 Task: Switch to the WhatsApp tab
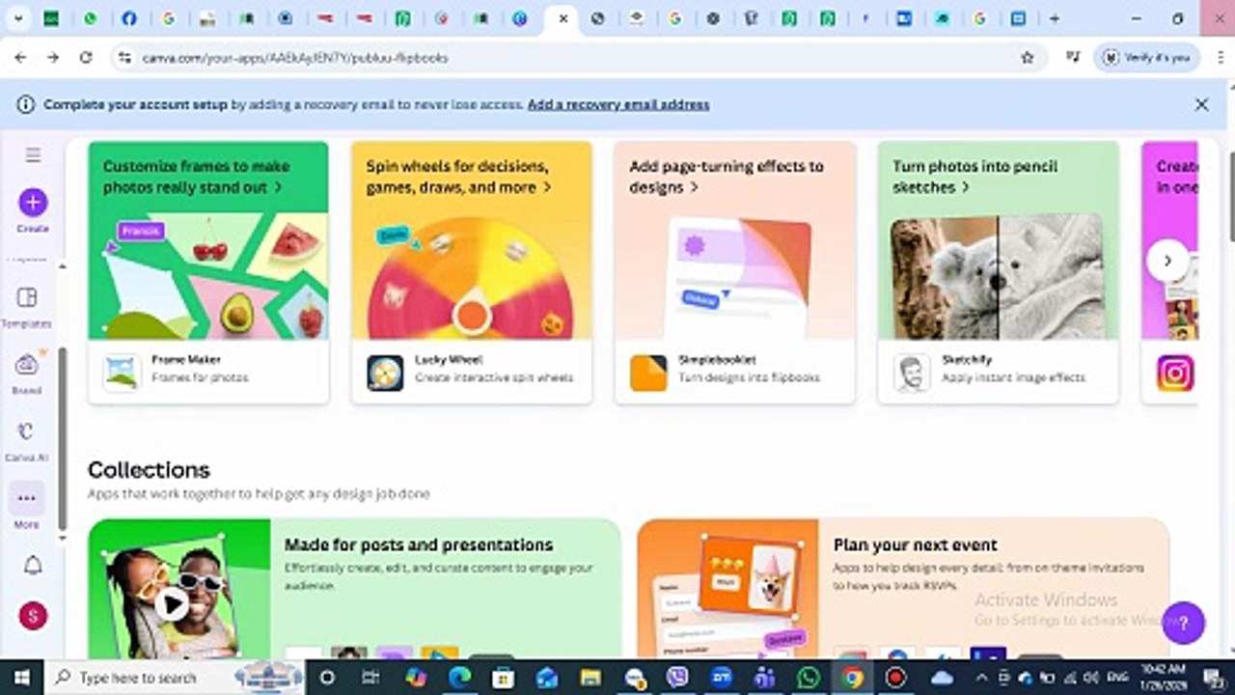point(90,18)
